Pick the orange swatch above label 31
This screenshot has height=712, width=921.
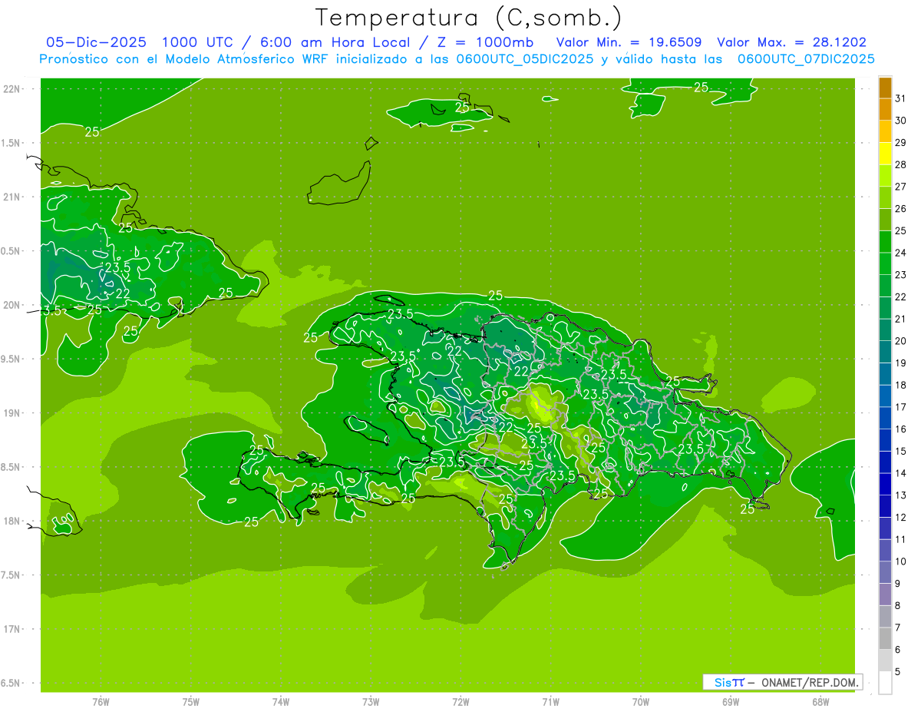pyautogui.click(x=885, y=88)
